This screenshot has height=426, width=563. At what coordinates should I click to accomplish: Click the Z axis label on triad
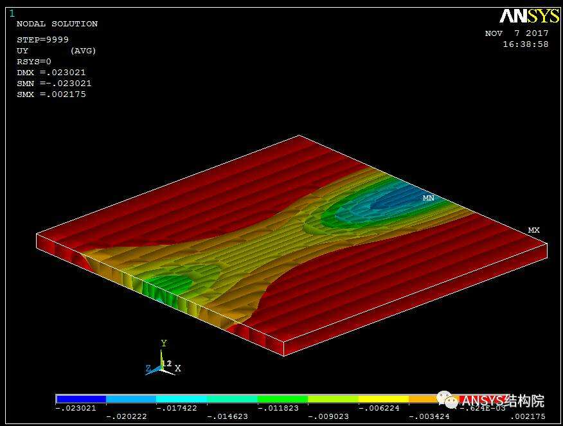[x=148, y=368]
